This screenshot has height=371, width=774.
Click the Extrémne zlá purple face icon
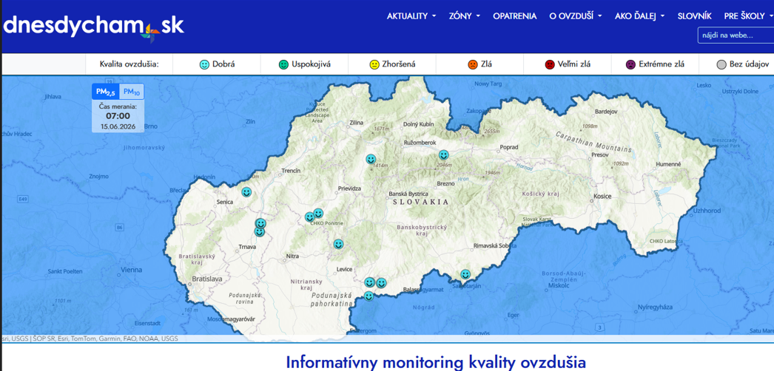point(630,64)
